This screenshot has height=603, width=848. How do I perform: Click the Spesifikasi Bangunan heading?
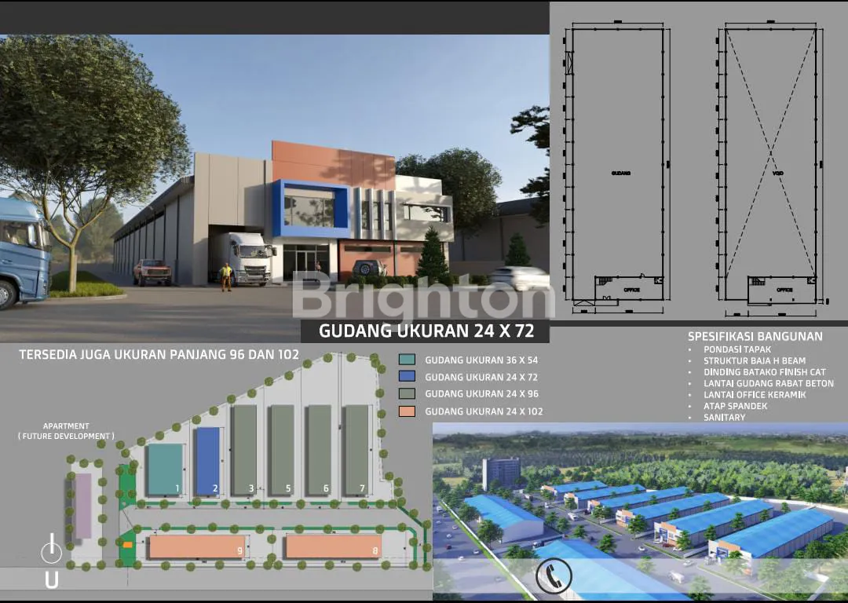click(x=755, y=336)
